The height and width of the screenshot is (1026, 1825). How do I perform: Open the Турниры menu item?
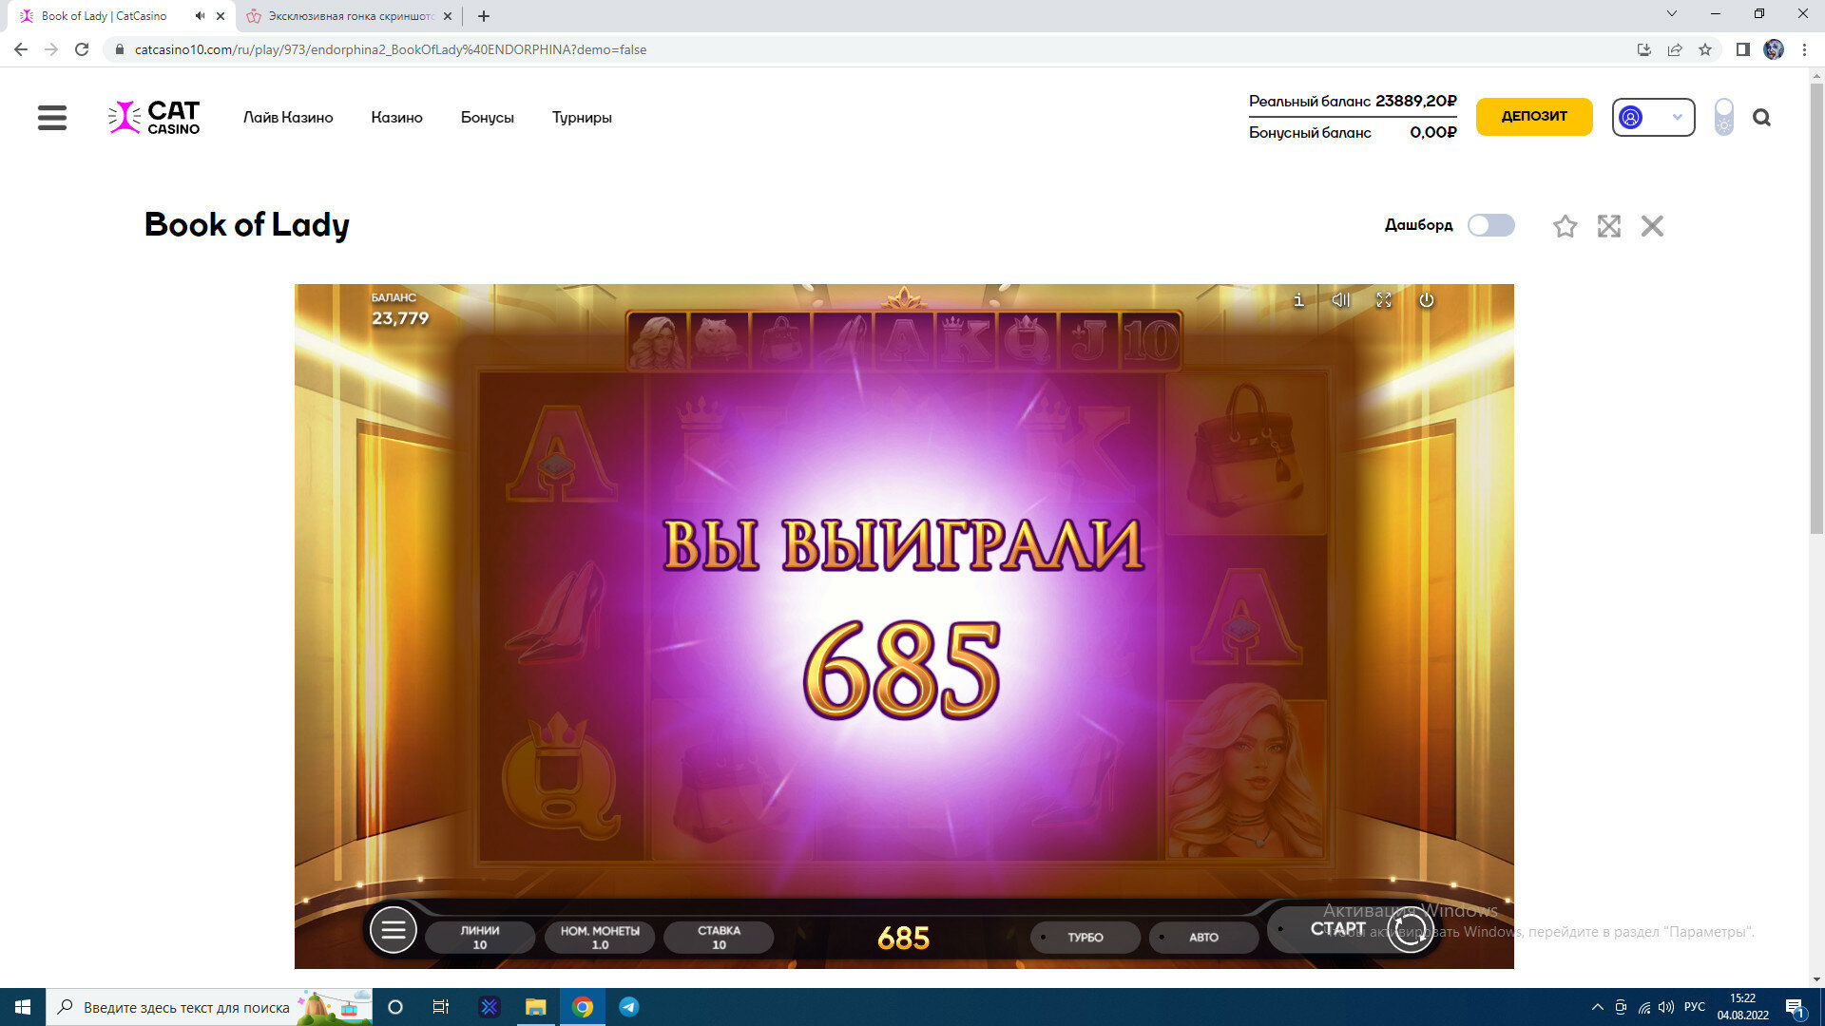tap(582, 118)
